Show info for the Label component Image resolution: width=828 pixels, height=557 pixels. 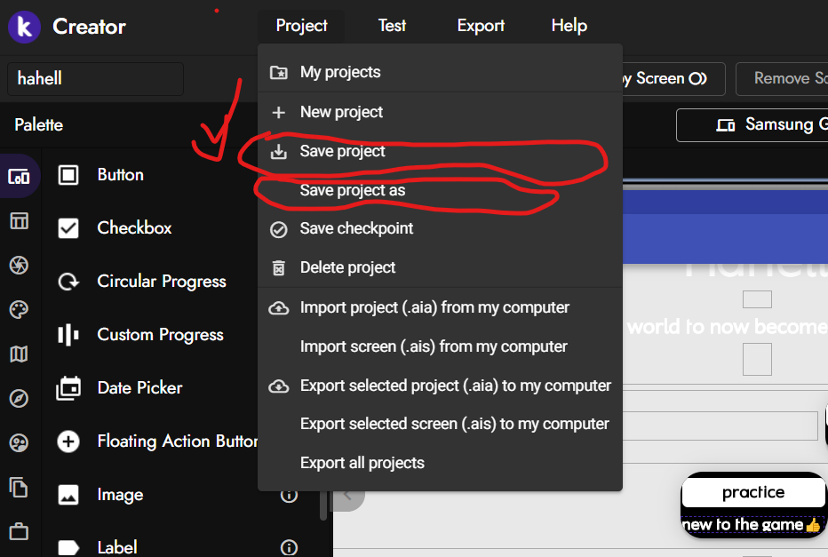(x=289, y=547)
